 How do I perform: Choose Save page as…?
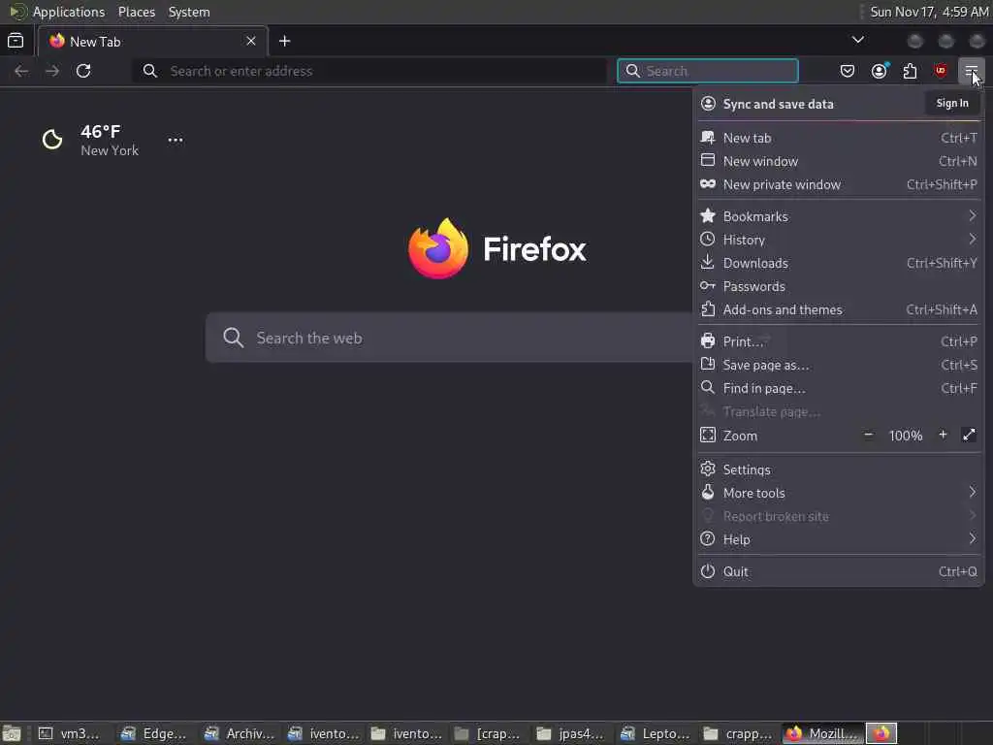click(839, 365)
